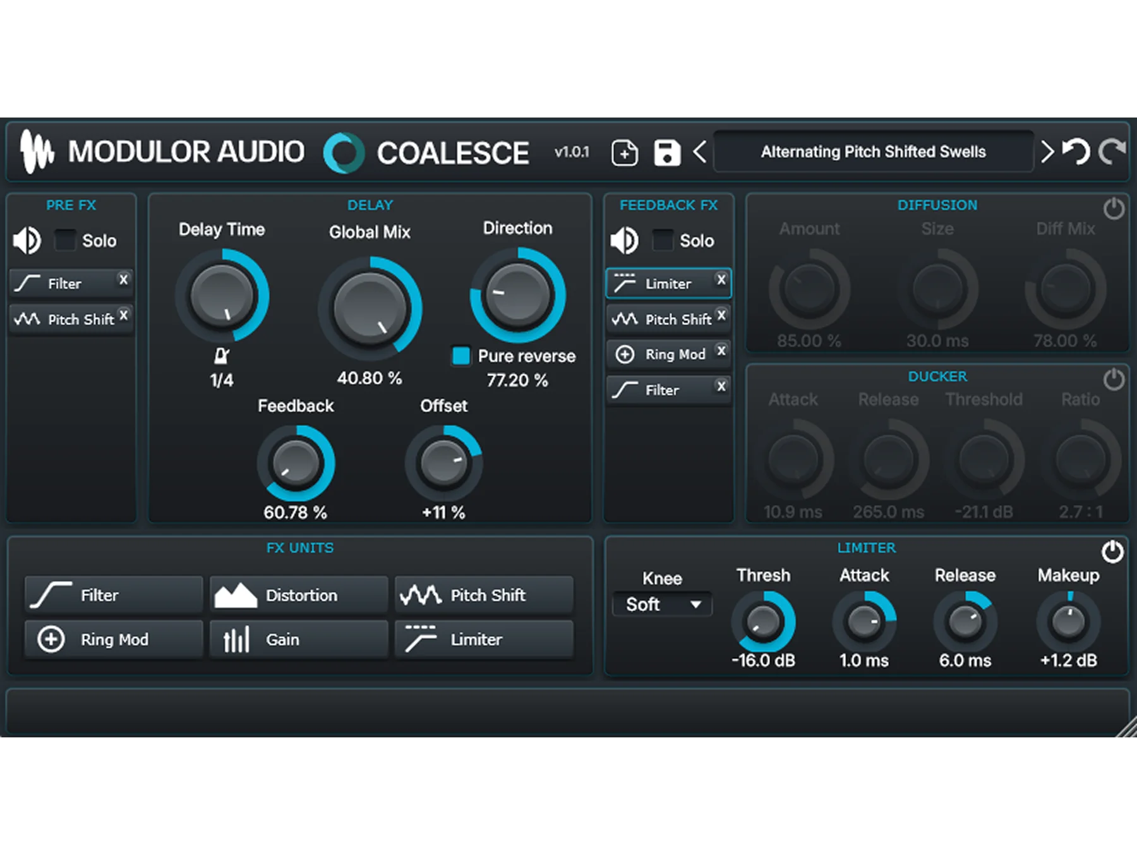
Task: Click the Delay Time knob
Action: [x=222, y=296]
